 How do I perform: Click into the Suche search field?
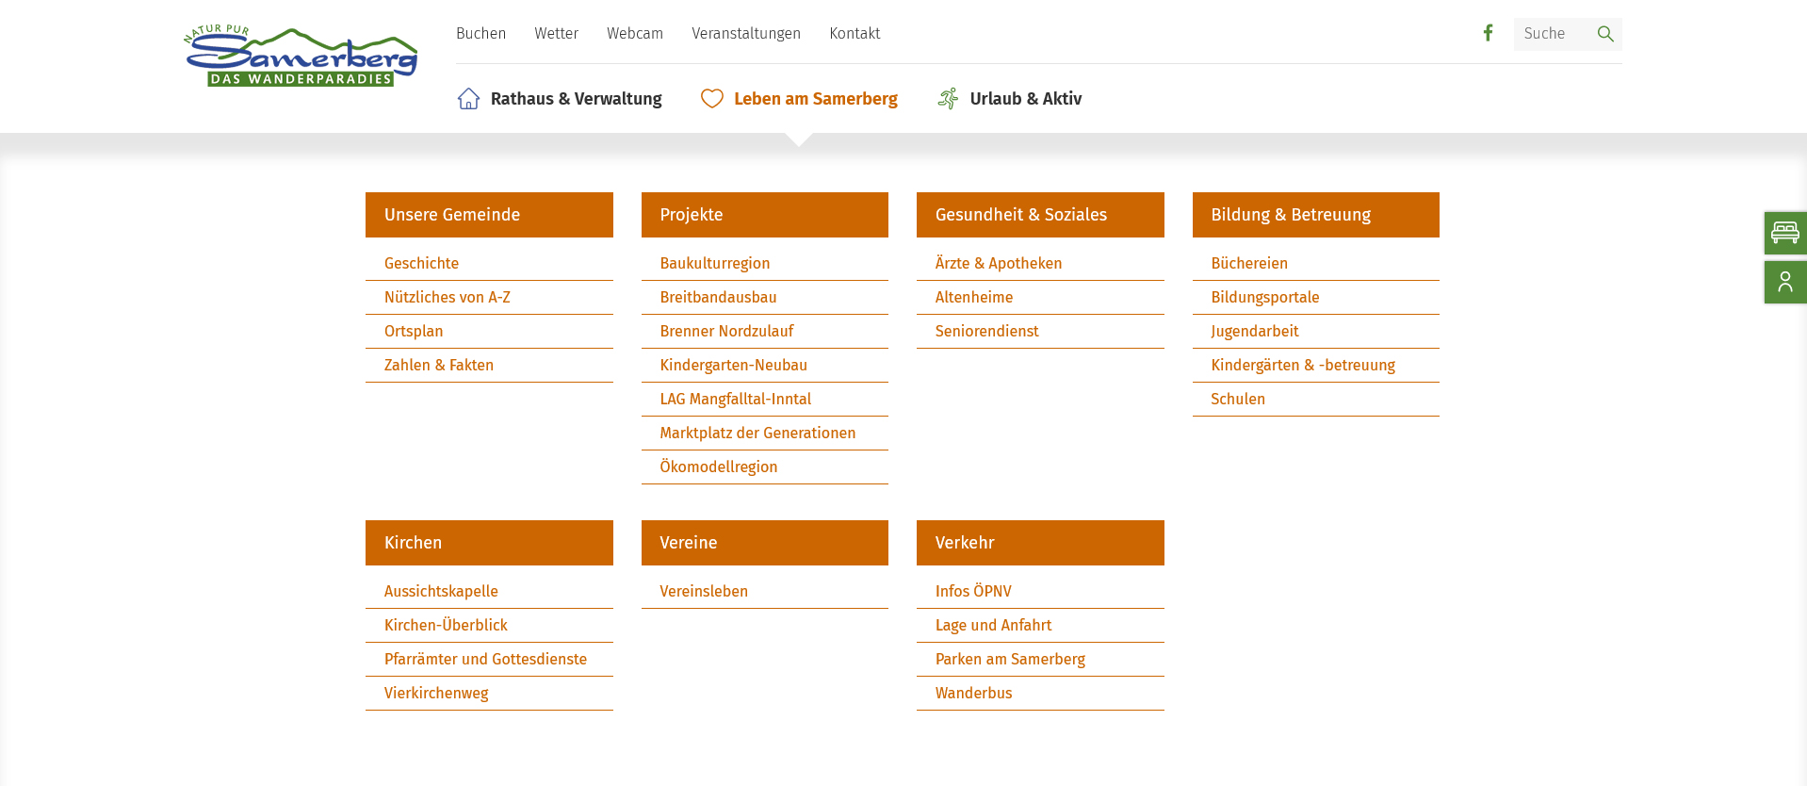[x=1552, y=34]
